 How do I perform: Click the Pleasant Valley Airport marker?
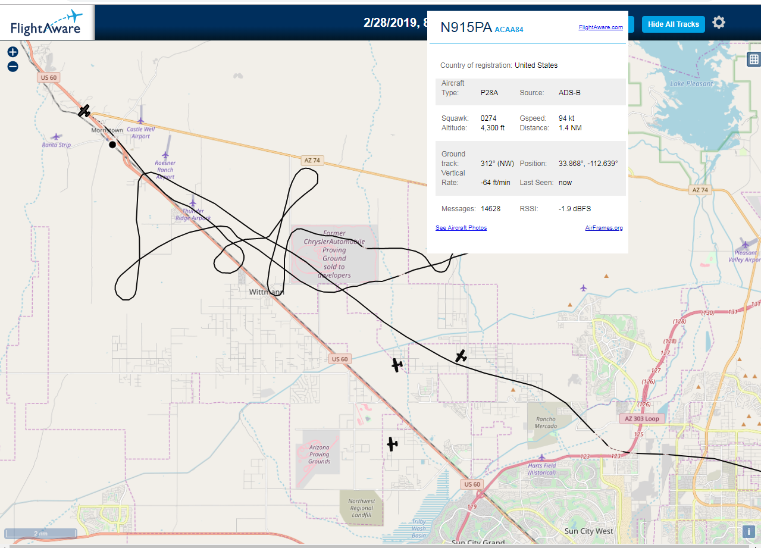746,244
